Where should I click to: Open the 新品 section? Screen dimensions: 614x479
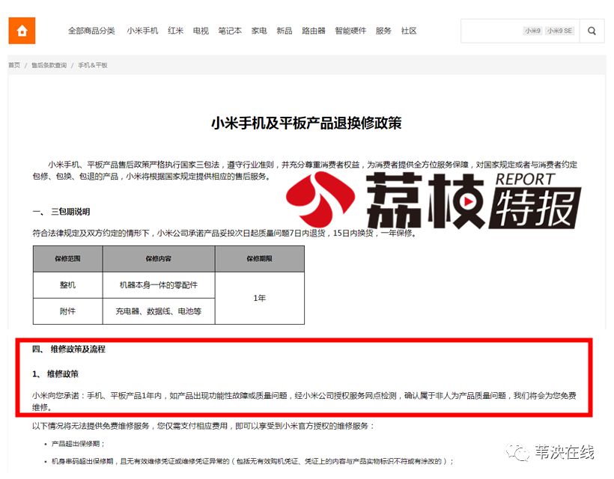[285, 31]
